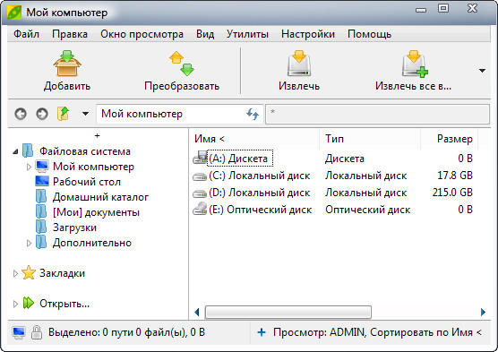This screenshot has width=498, height=352.
Task: Collapse the Файловая система tree node
Action: pyautogui.click(x=15, y=151)
